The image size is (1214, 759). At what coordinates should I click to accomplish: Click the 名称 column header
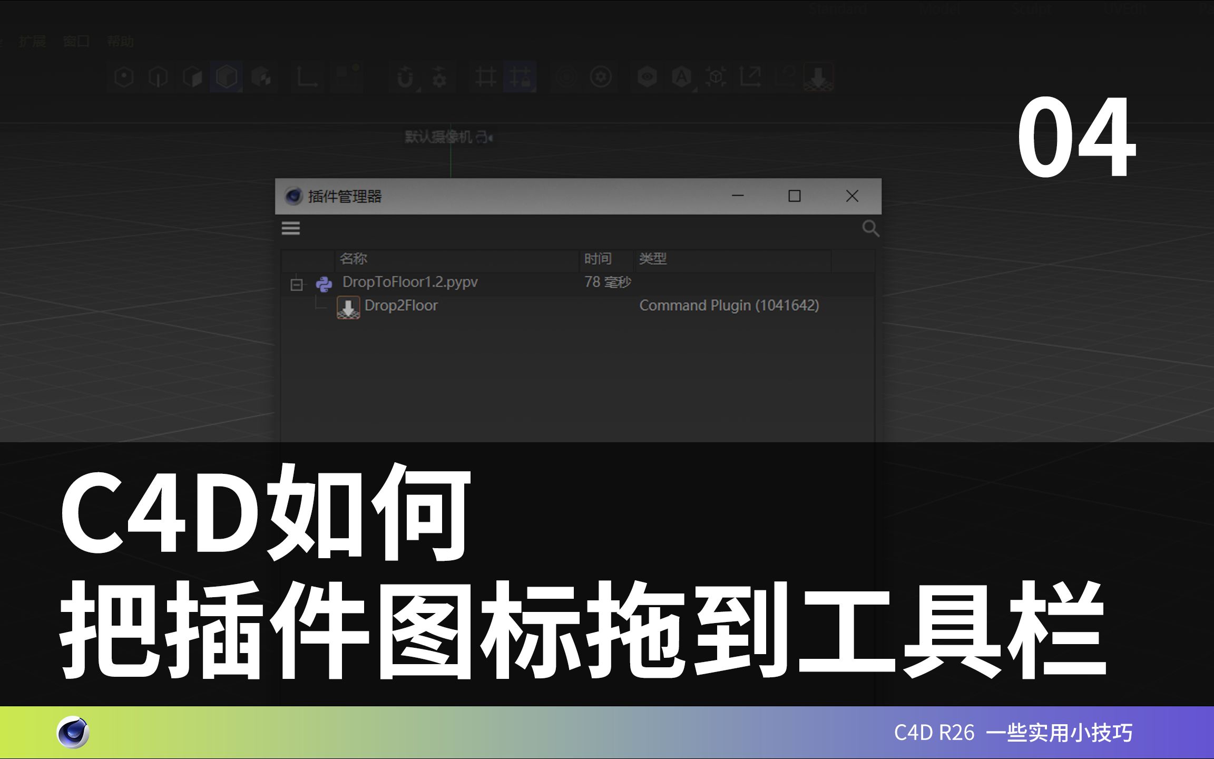click(354, 259)
